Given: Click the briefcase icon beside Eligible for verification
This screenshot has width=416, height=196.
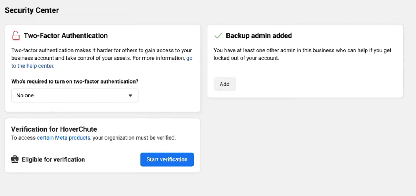Looking at the screenshot, I should click(x=15, y=159).
